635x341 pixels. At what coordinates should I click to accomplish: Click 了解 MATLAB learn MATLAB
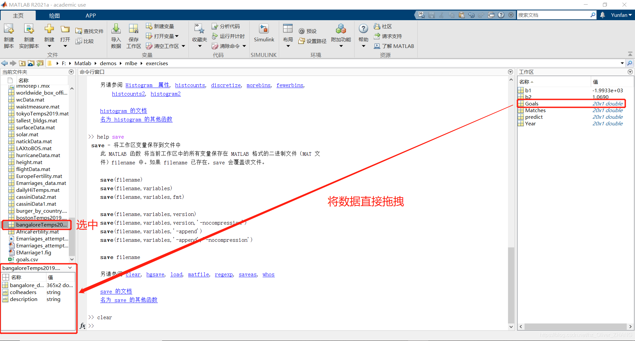click(394, 46)
